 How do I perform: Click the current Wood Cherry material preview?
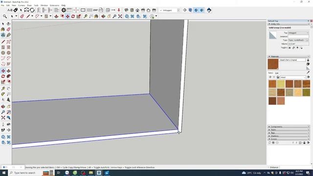click(273, 64)
